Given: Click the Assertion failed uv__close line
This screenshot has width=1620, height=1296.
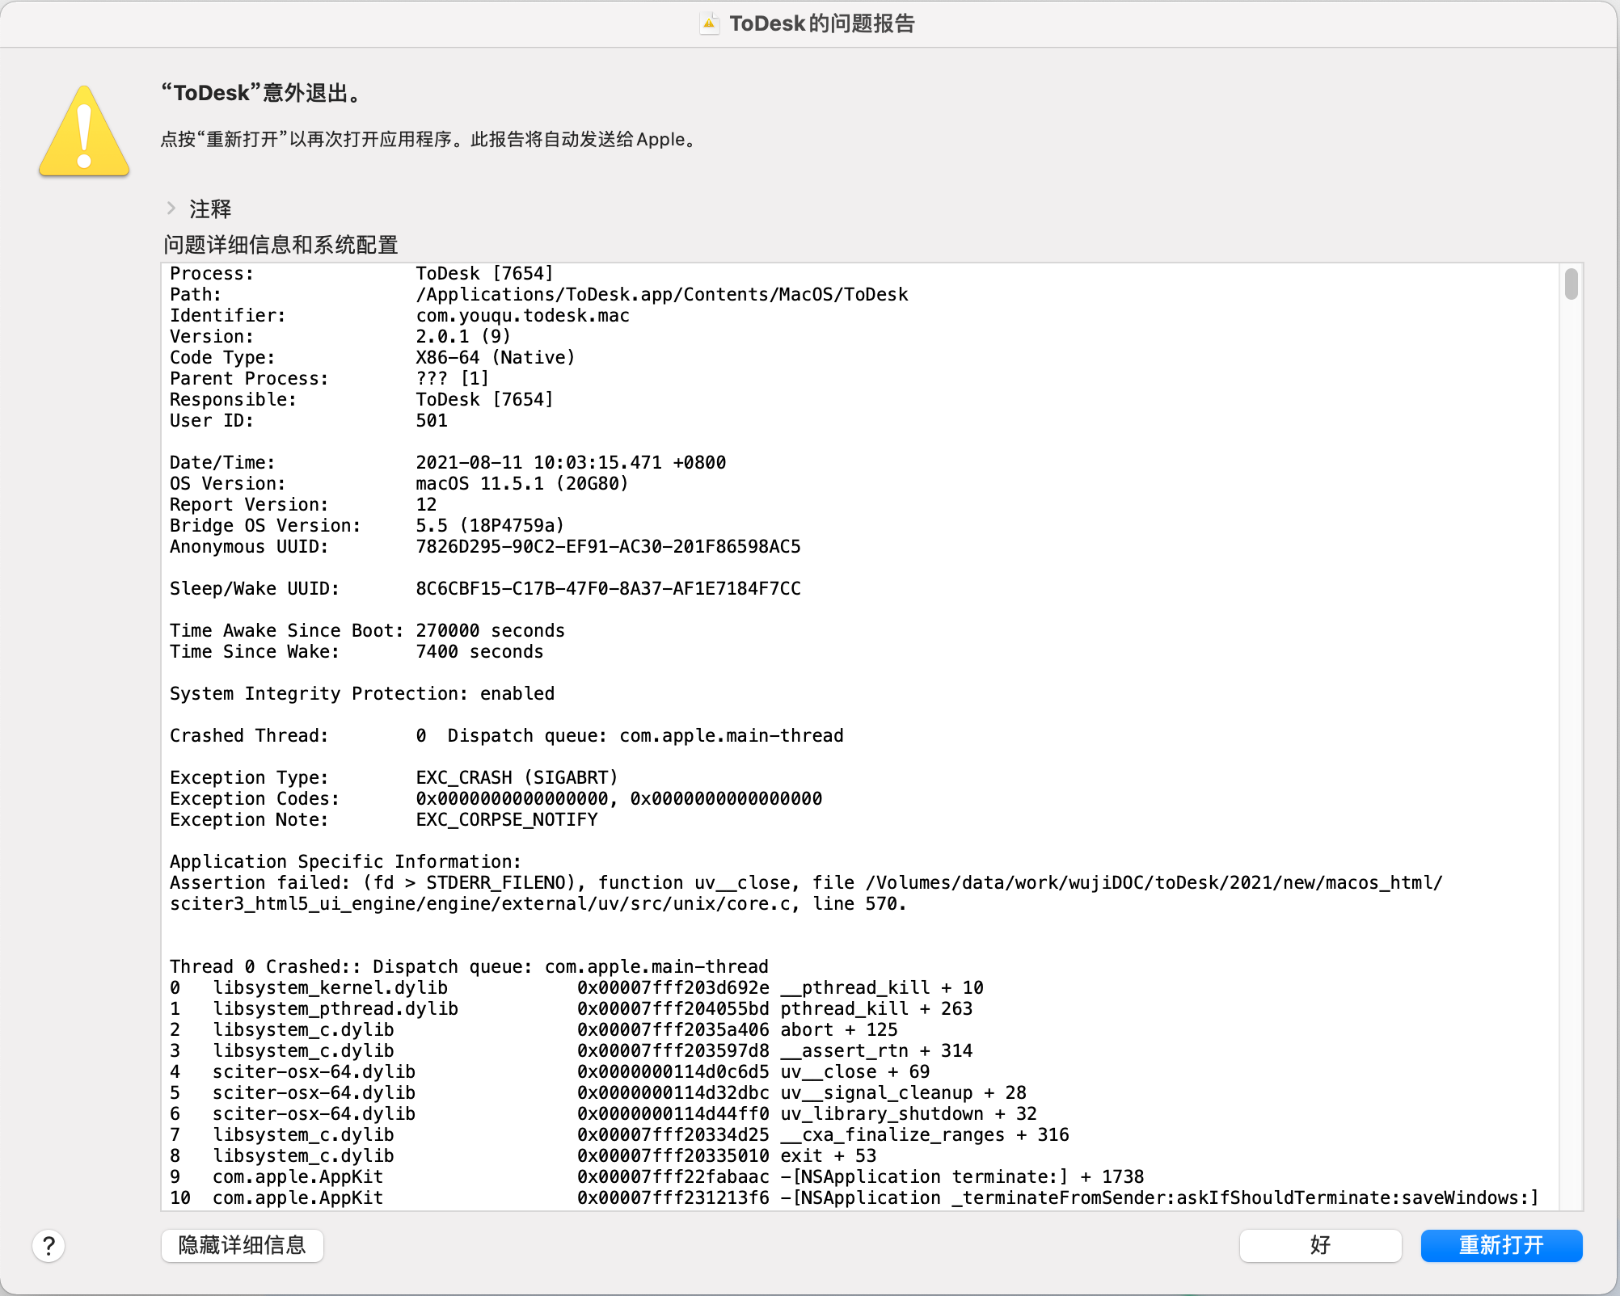Looking at the screenshot, I should 806,882.
